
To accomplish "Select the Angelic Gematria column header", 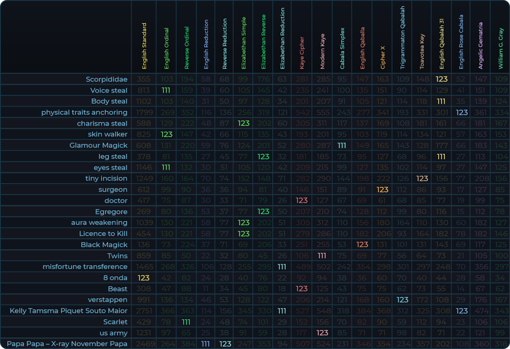I will pyautogui.click(x=480, y=45).
